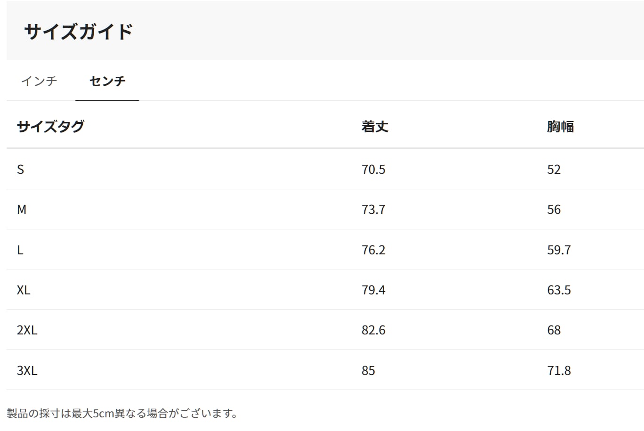Viewport: 644px width, 431px height.
Task: Select the XL size row label
Action: 24,290
